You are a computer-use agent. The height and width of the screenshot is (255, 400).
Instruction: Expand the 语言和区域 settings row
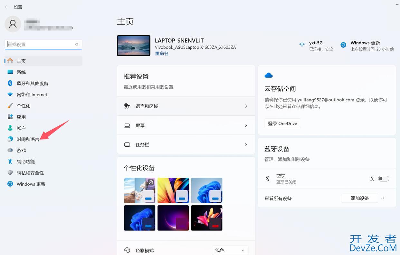186,106
